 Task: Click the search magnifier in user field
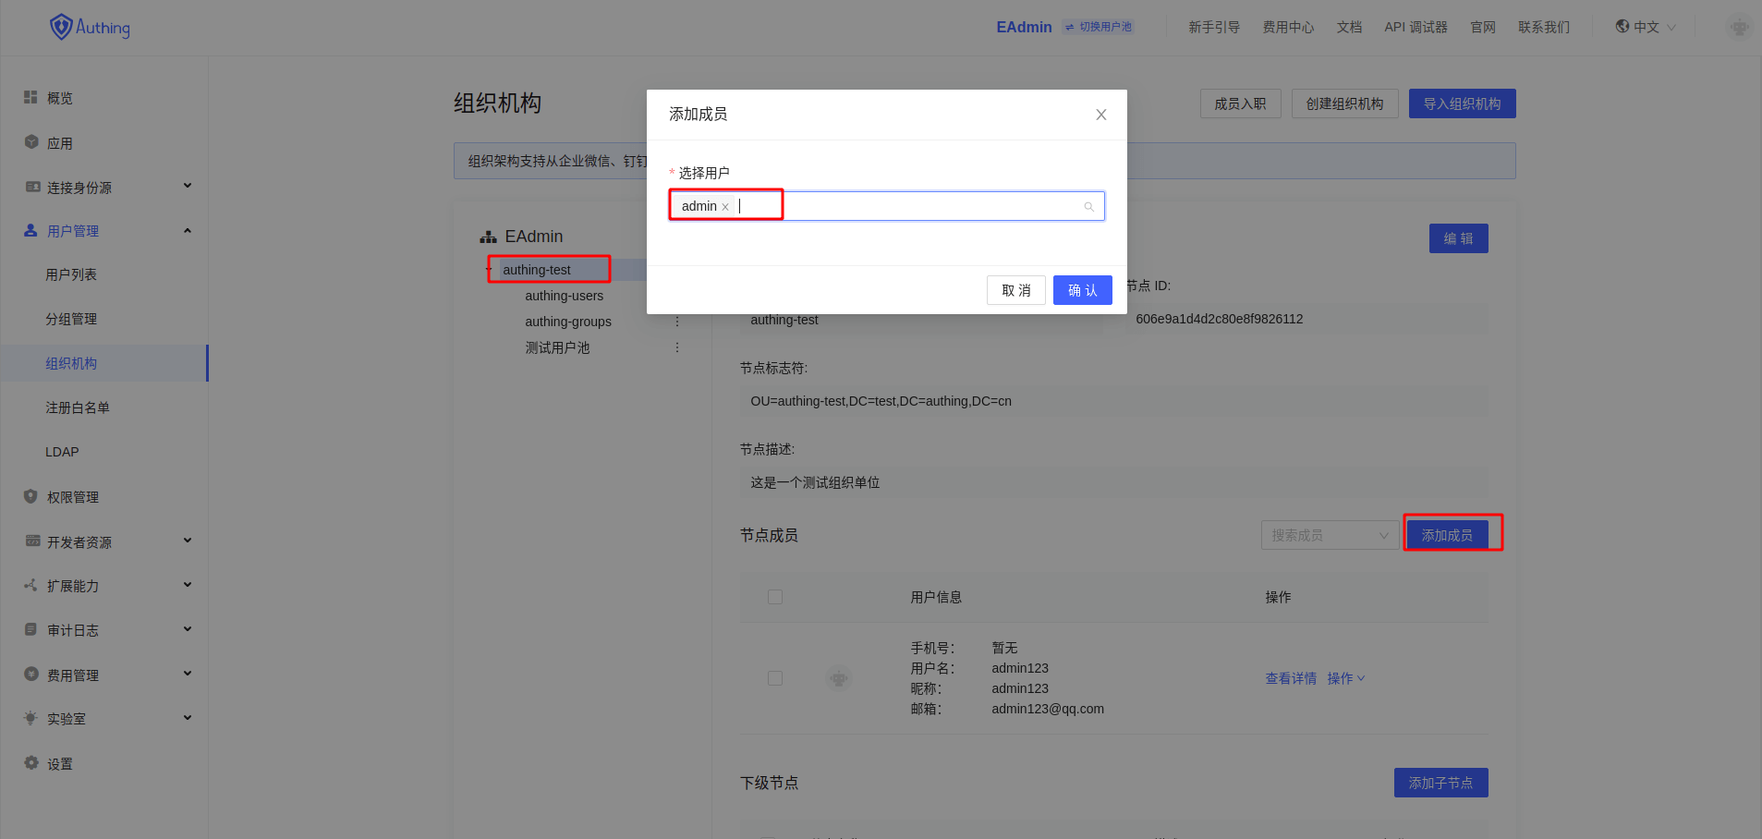(1088, 207)
